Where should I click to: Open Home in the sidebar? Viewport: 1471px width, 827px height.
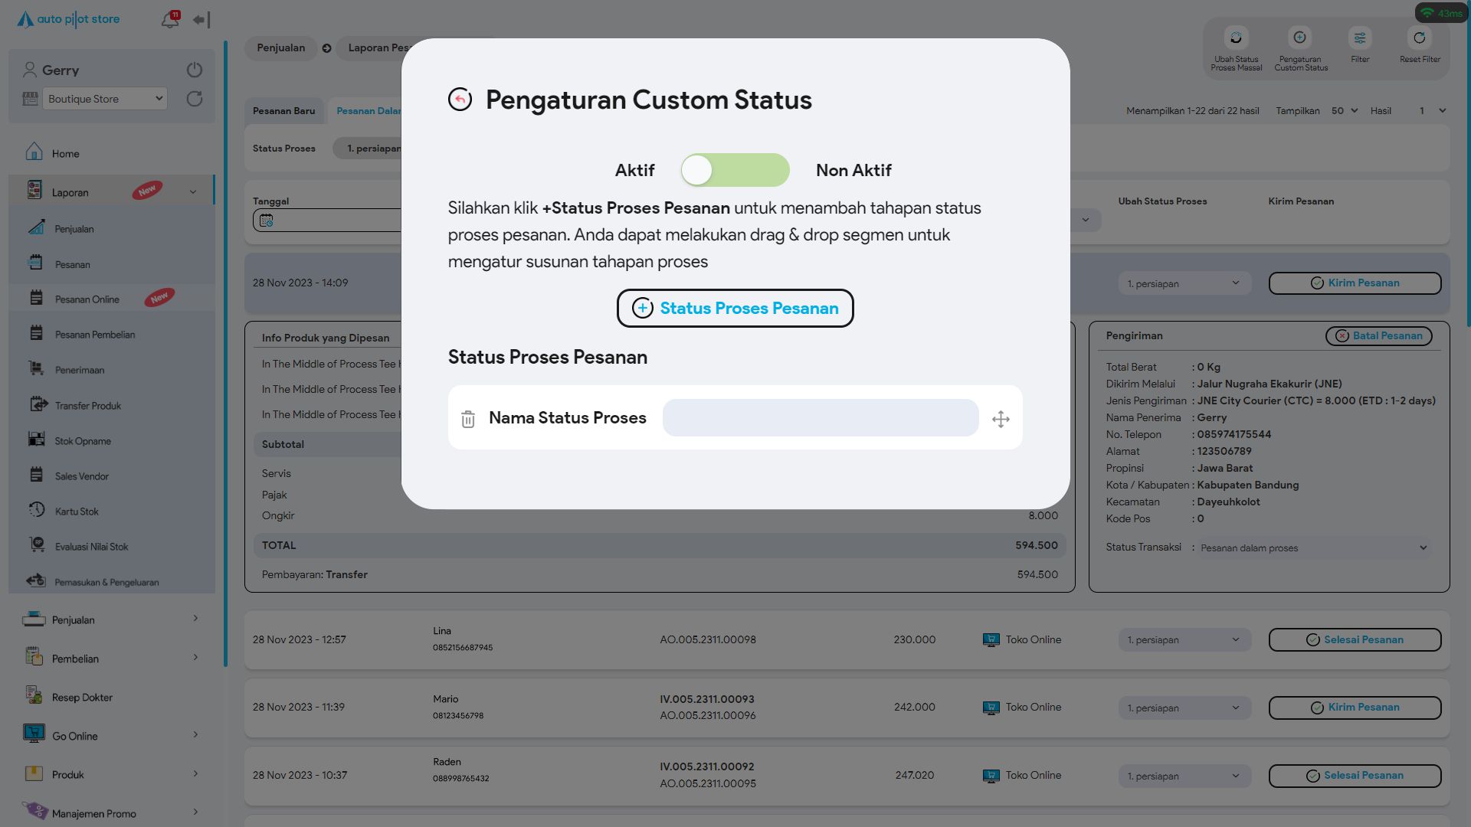[66, 154]
